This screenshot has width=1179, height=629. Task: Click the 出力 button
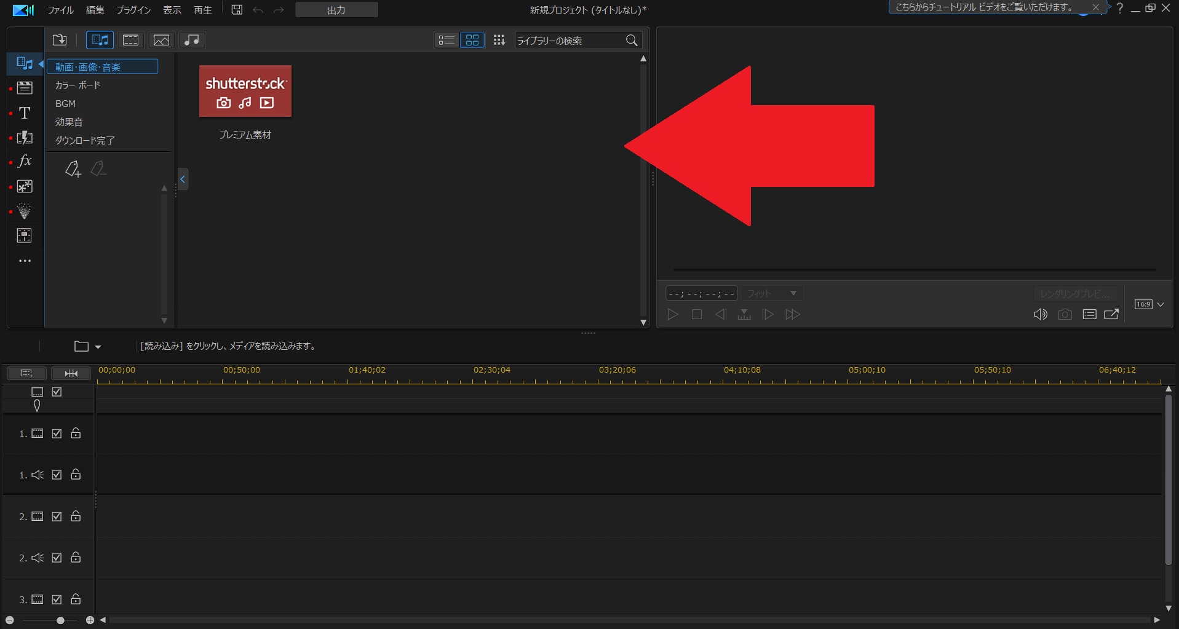click(336, 10)
